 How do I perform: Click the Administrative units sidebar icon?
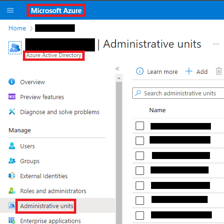click(12, 205)
